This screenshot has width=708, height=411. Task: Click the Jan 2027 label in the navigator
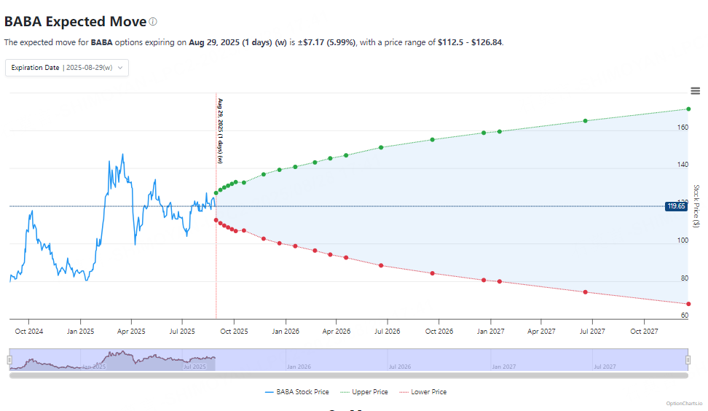click(x=504, y=367)
